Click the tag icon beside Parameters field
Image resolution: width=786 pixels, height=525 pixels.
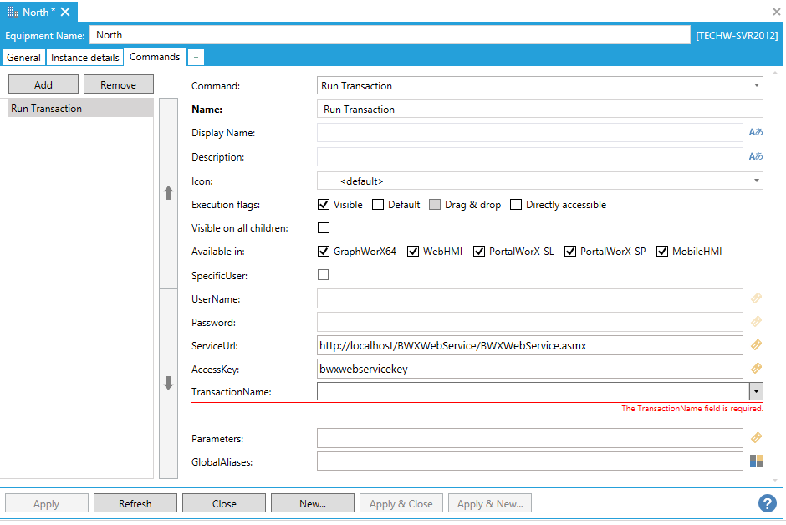756,438
